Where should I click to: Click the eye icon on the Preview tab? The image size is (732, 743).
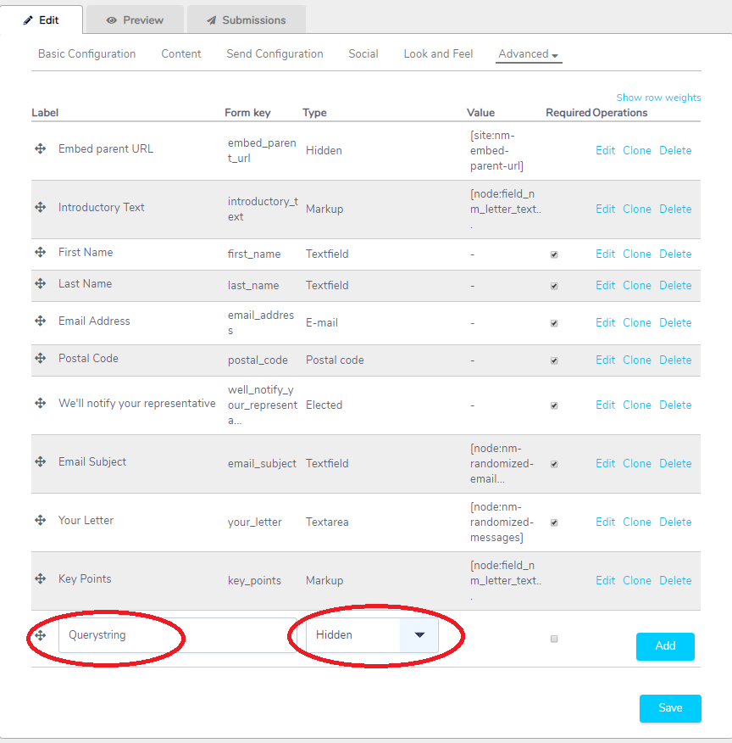pyautogui.click(x=111, y=20)
